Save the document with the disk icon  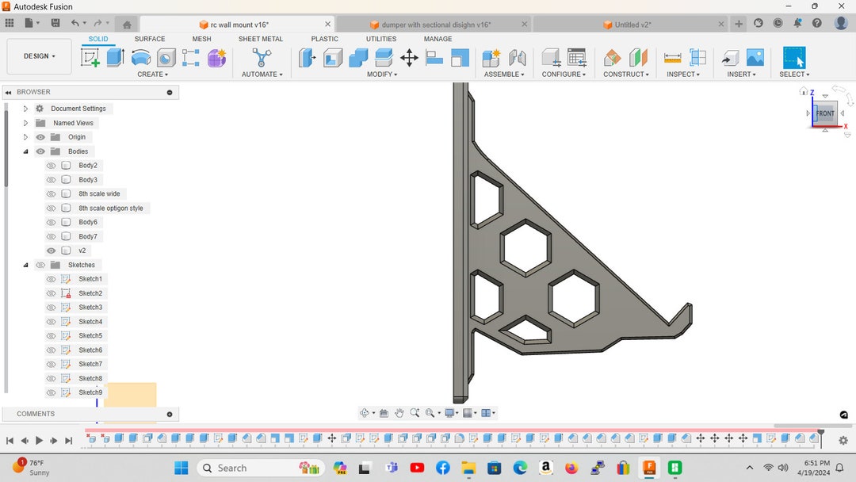pos(55,23)
